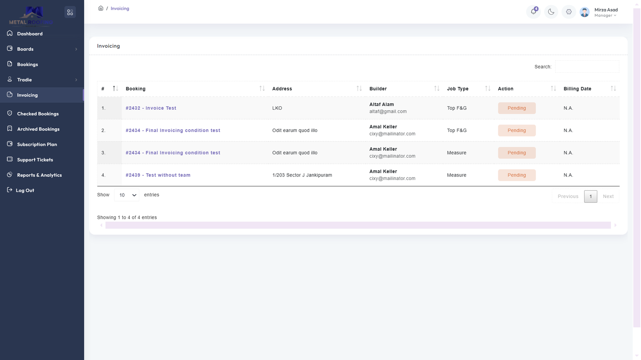This screenshot has width=641, height=360.
Task: Open the settings gear icon
Action: point(569,12)
